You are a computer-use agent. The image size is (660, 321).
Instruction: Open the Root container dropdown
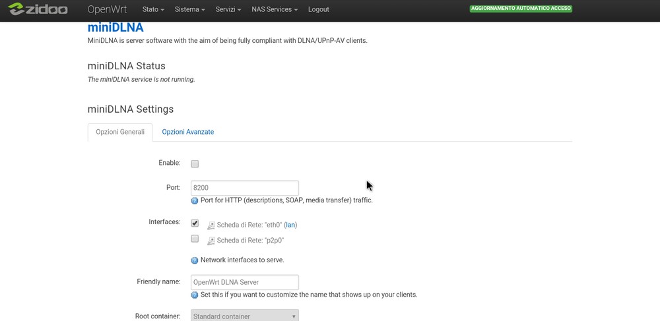pyautogui.click(x=244, y=316)
